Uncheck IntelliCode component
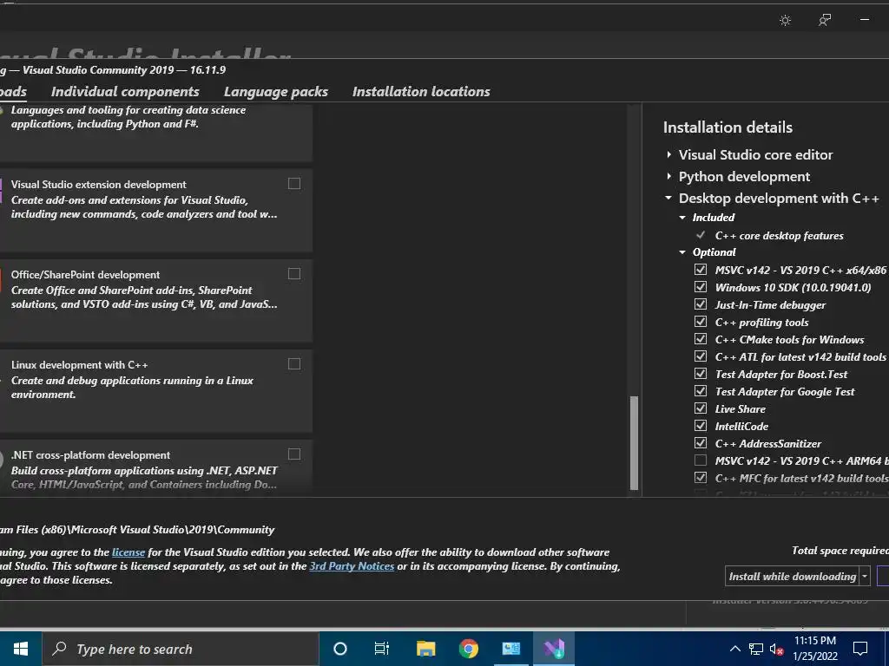This screenshot has width=889, height=666. click(701, 425)
